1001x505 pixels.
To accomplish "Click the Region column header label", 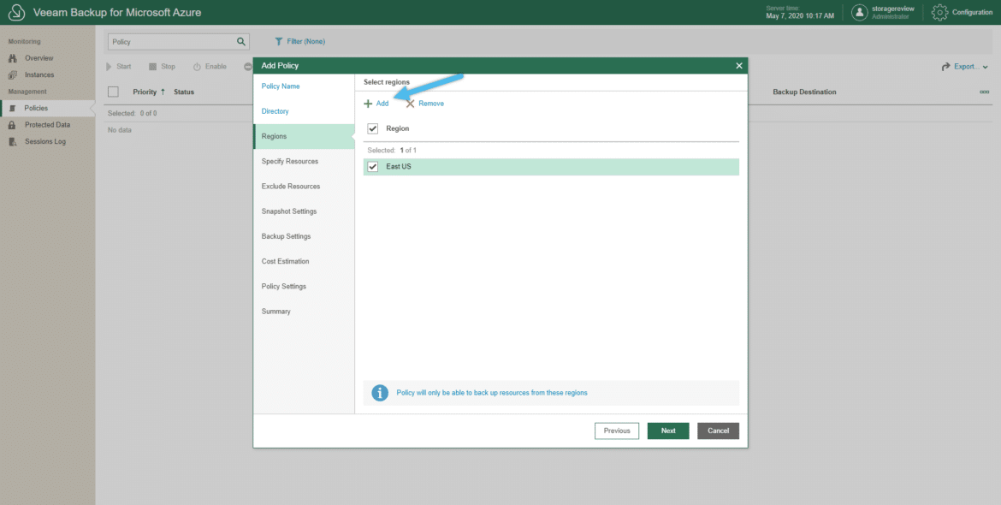I will point(398,129).
